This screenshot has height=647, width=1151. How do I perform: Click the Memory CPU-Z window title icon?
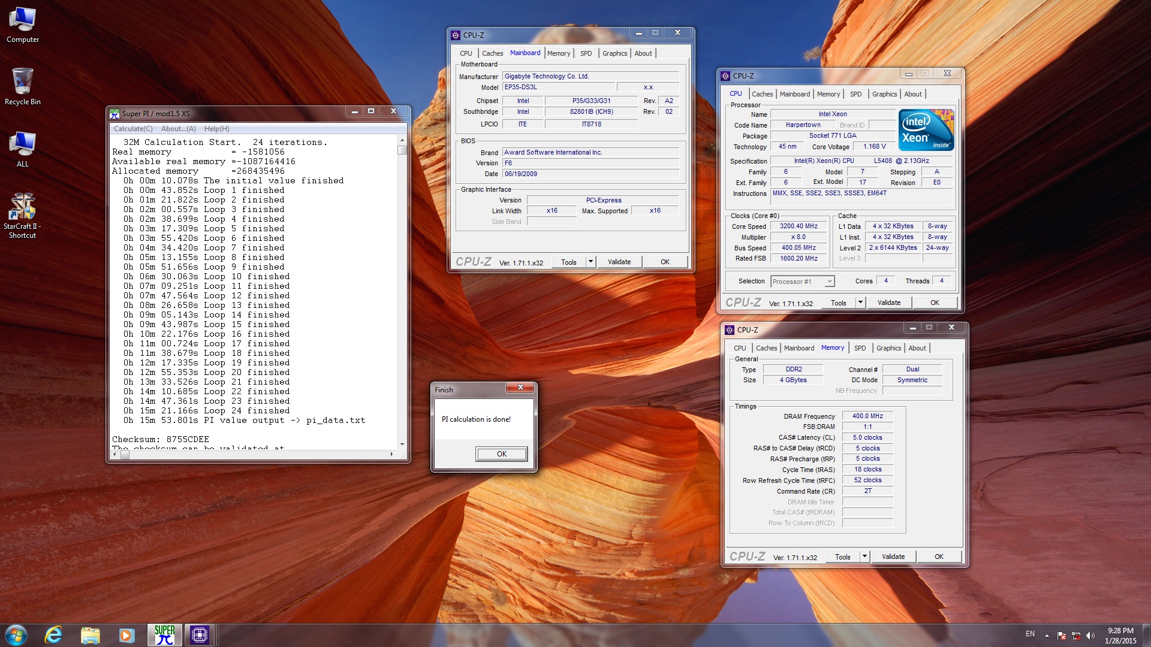[730, 330]
